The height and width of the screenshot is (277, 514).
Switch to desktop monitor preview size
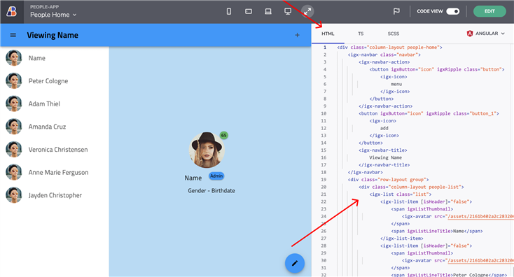(288, 11)
